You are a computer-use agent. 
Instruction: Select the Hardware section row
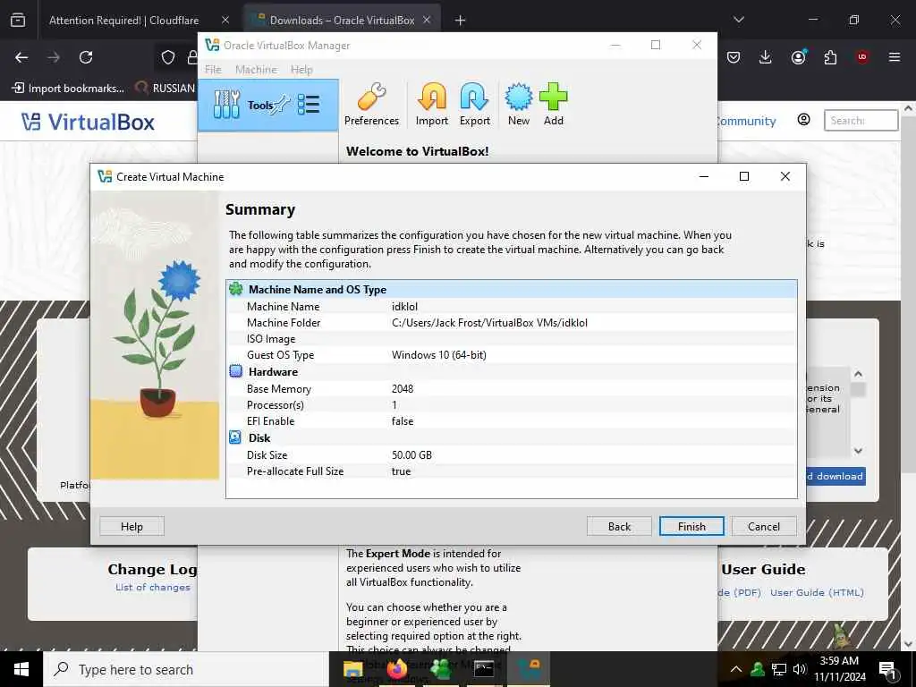click(x=511, y=371)
